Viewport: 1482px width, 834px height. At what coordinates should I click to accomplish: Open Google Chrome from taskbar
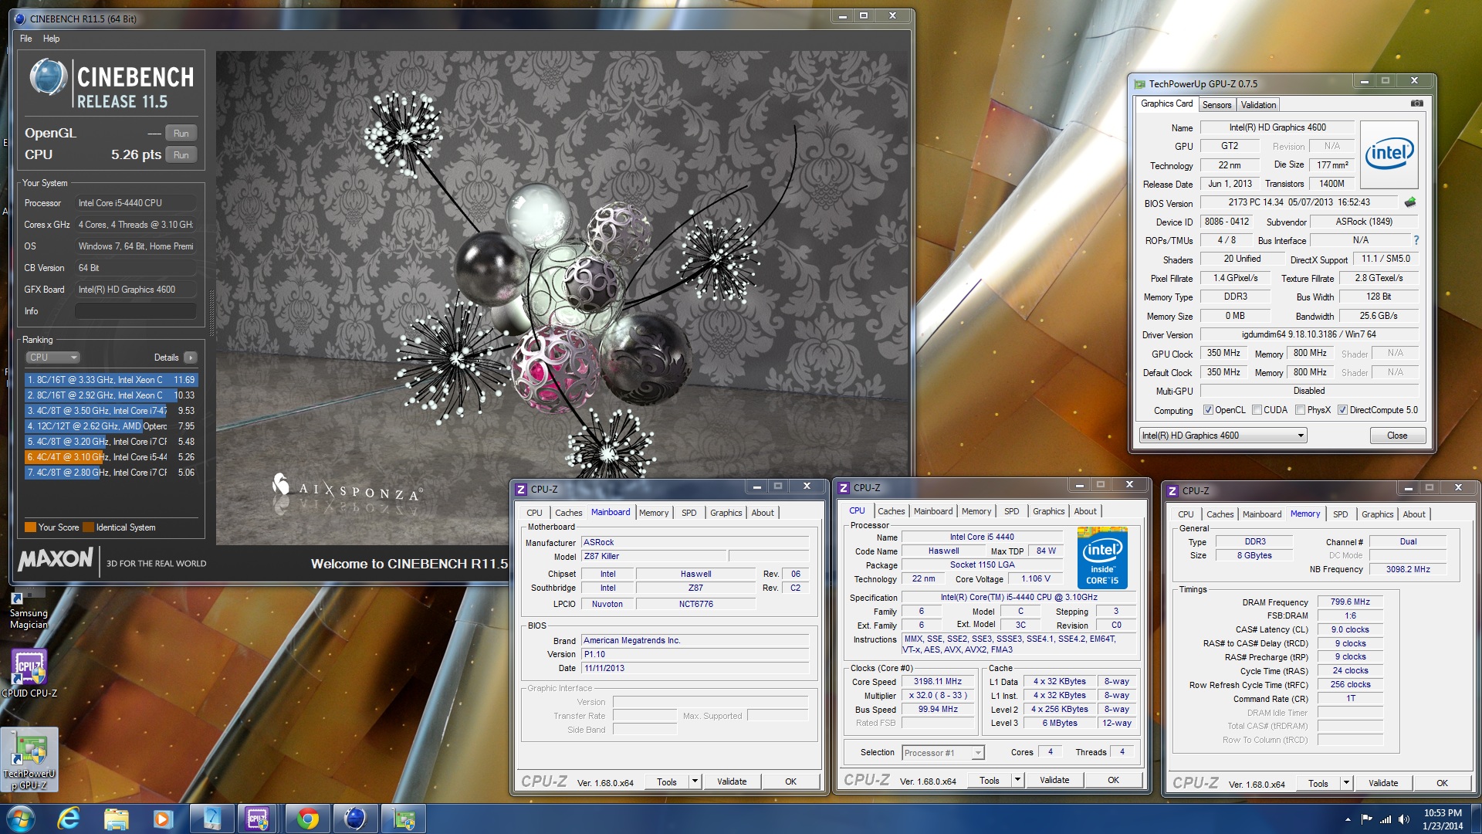(x=307, y=819)
